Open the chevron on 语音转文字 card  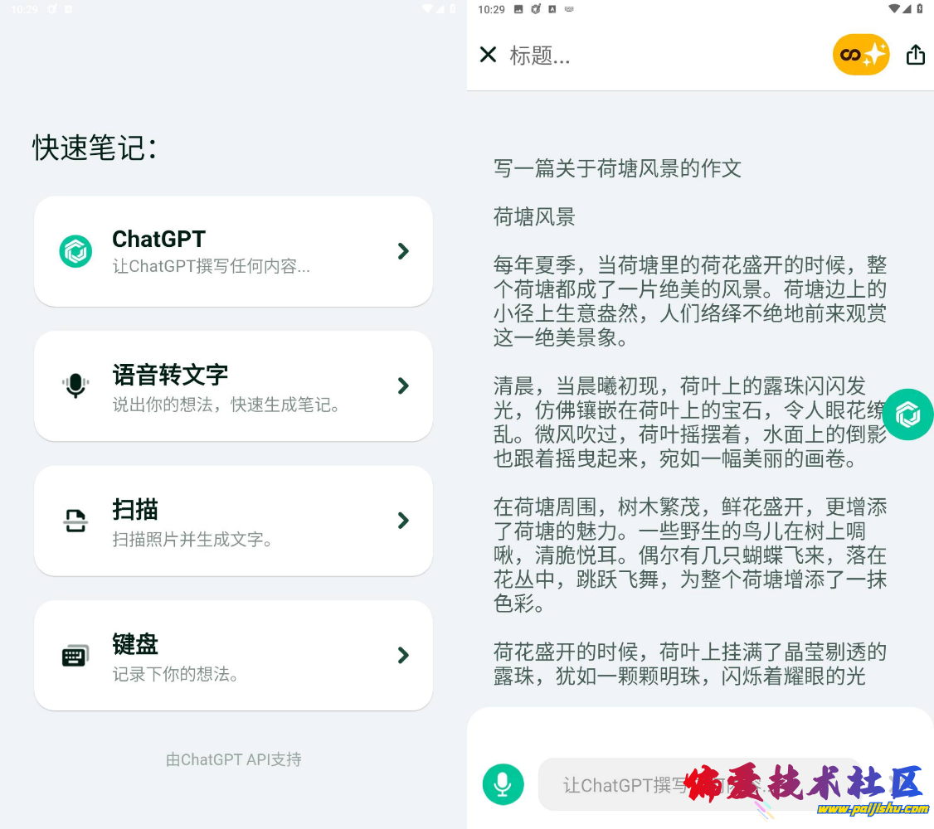[403, 385]
